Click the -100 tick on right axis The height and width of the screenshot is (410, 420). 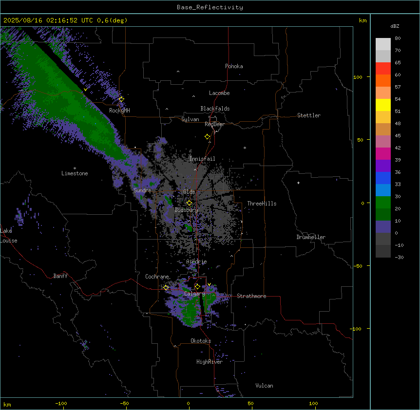(x=357, y=329)
